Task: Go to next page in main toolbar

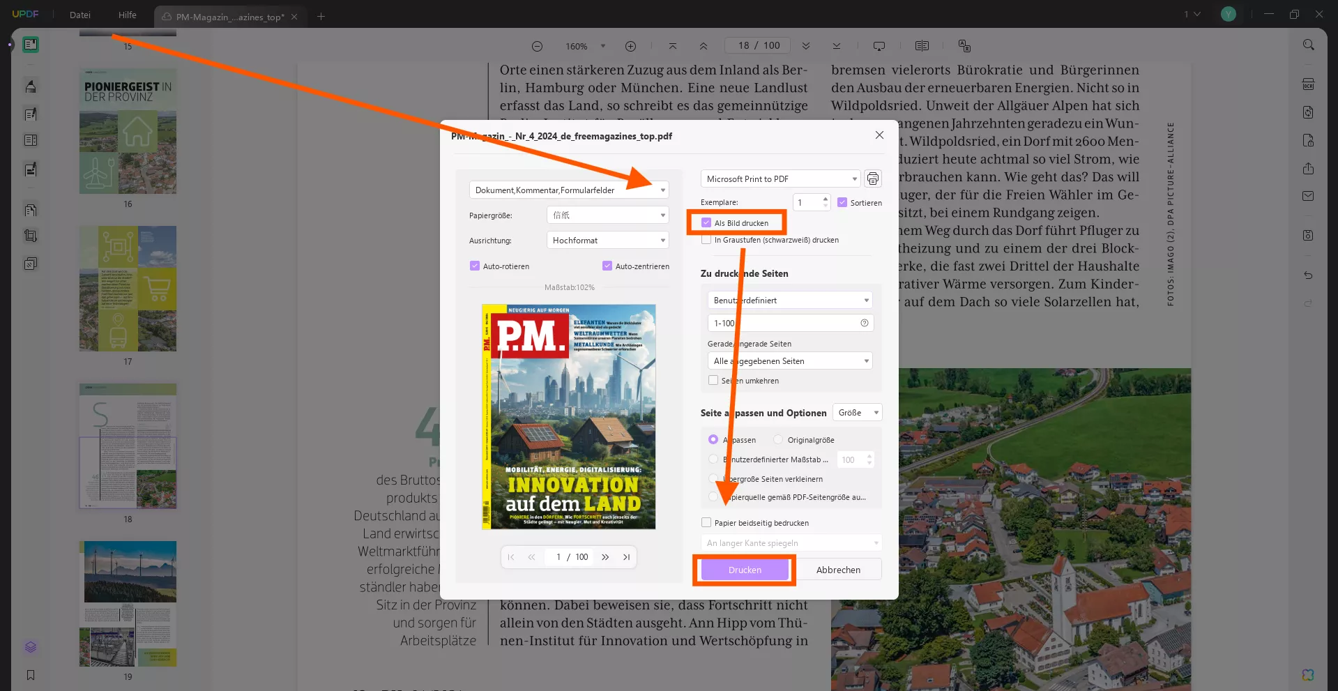Action: tap(806, 46)
